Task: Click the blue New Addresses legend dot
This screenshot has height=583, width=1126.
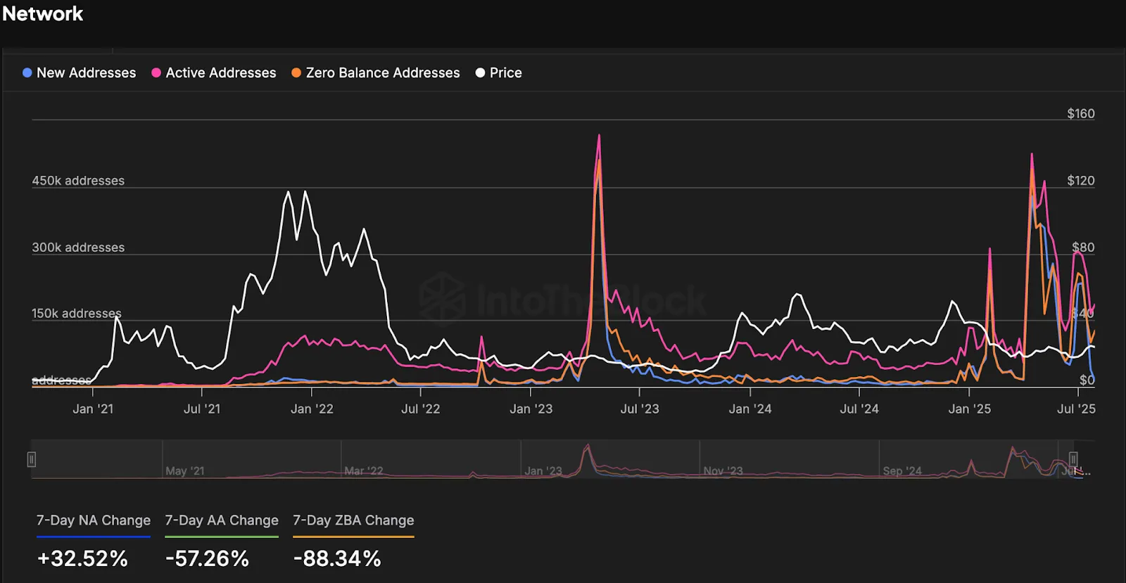Action: pyautogui.click(x=27, y=73)
